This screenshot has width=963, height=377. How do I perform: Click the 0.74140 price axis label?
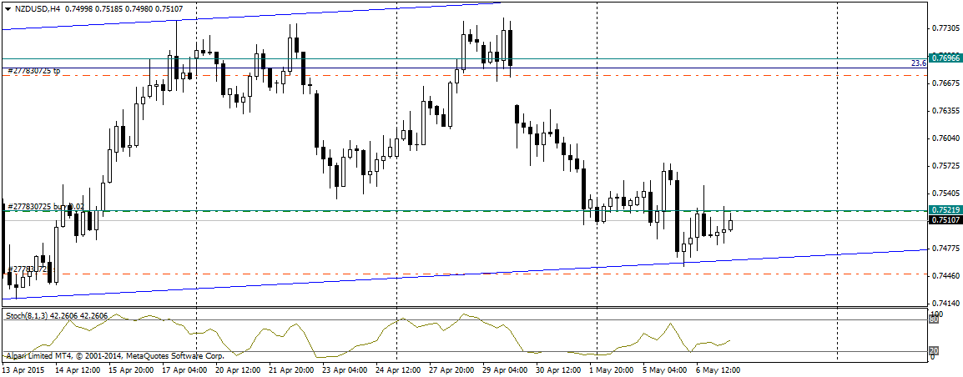[945, 303]
